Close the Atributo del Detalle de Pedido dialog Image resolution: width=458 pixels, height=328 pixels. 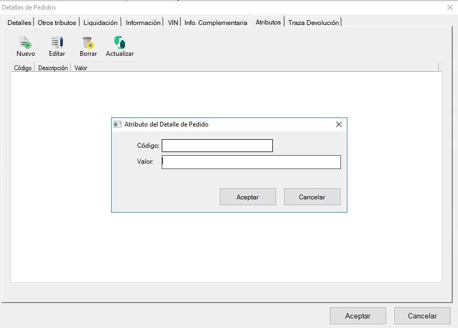coord(338,124)
